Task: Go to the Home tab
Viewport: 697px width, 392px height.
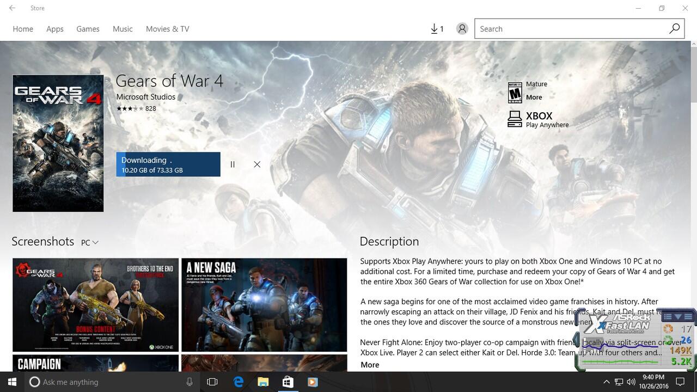Action: [x=23, y=29]
